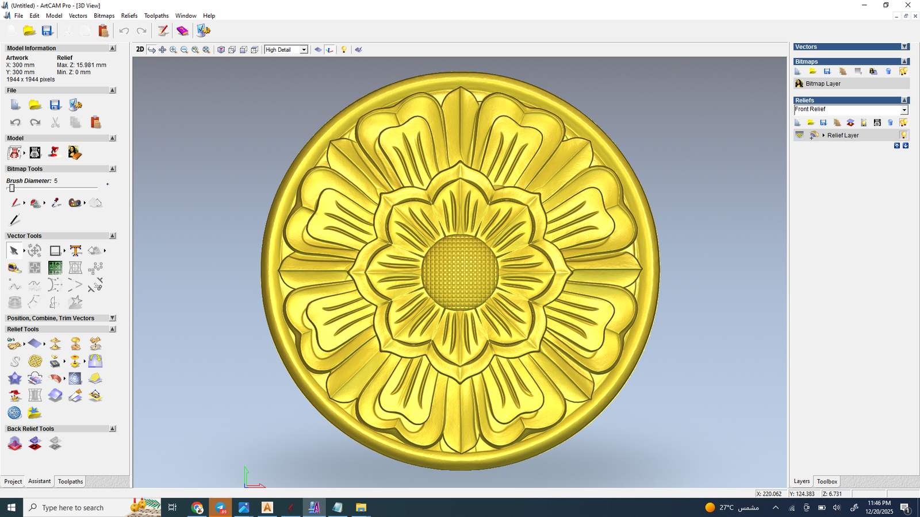Open the Reliefs menu
The height and width of the screenshot is (517, 920).
click(x=129, y=16)
